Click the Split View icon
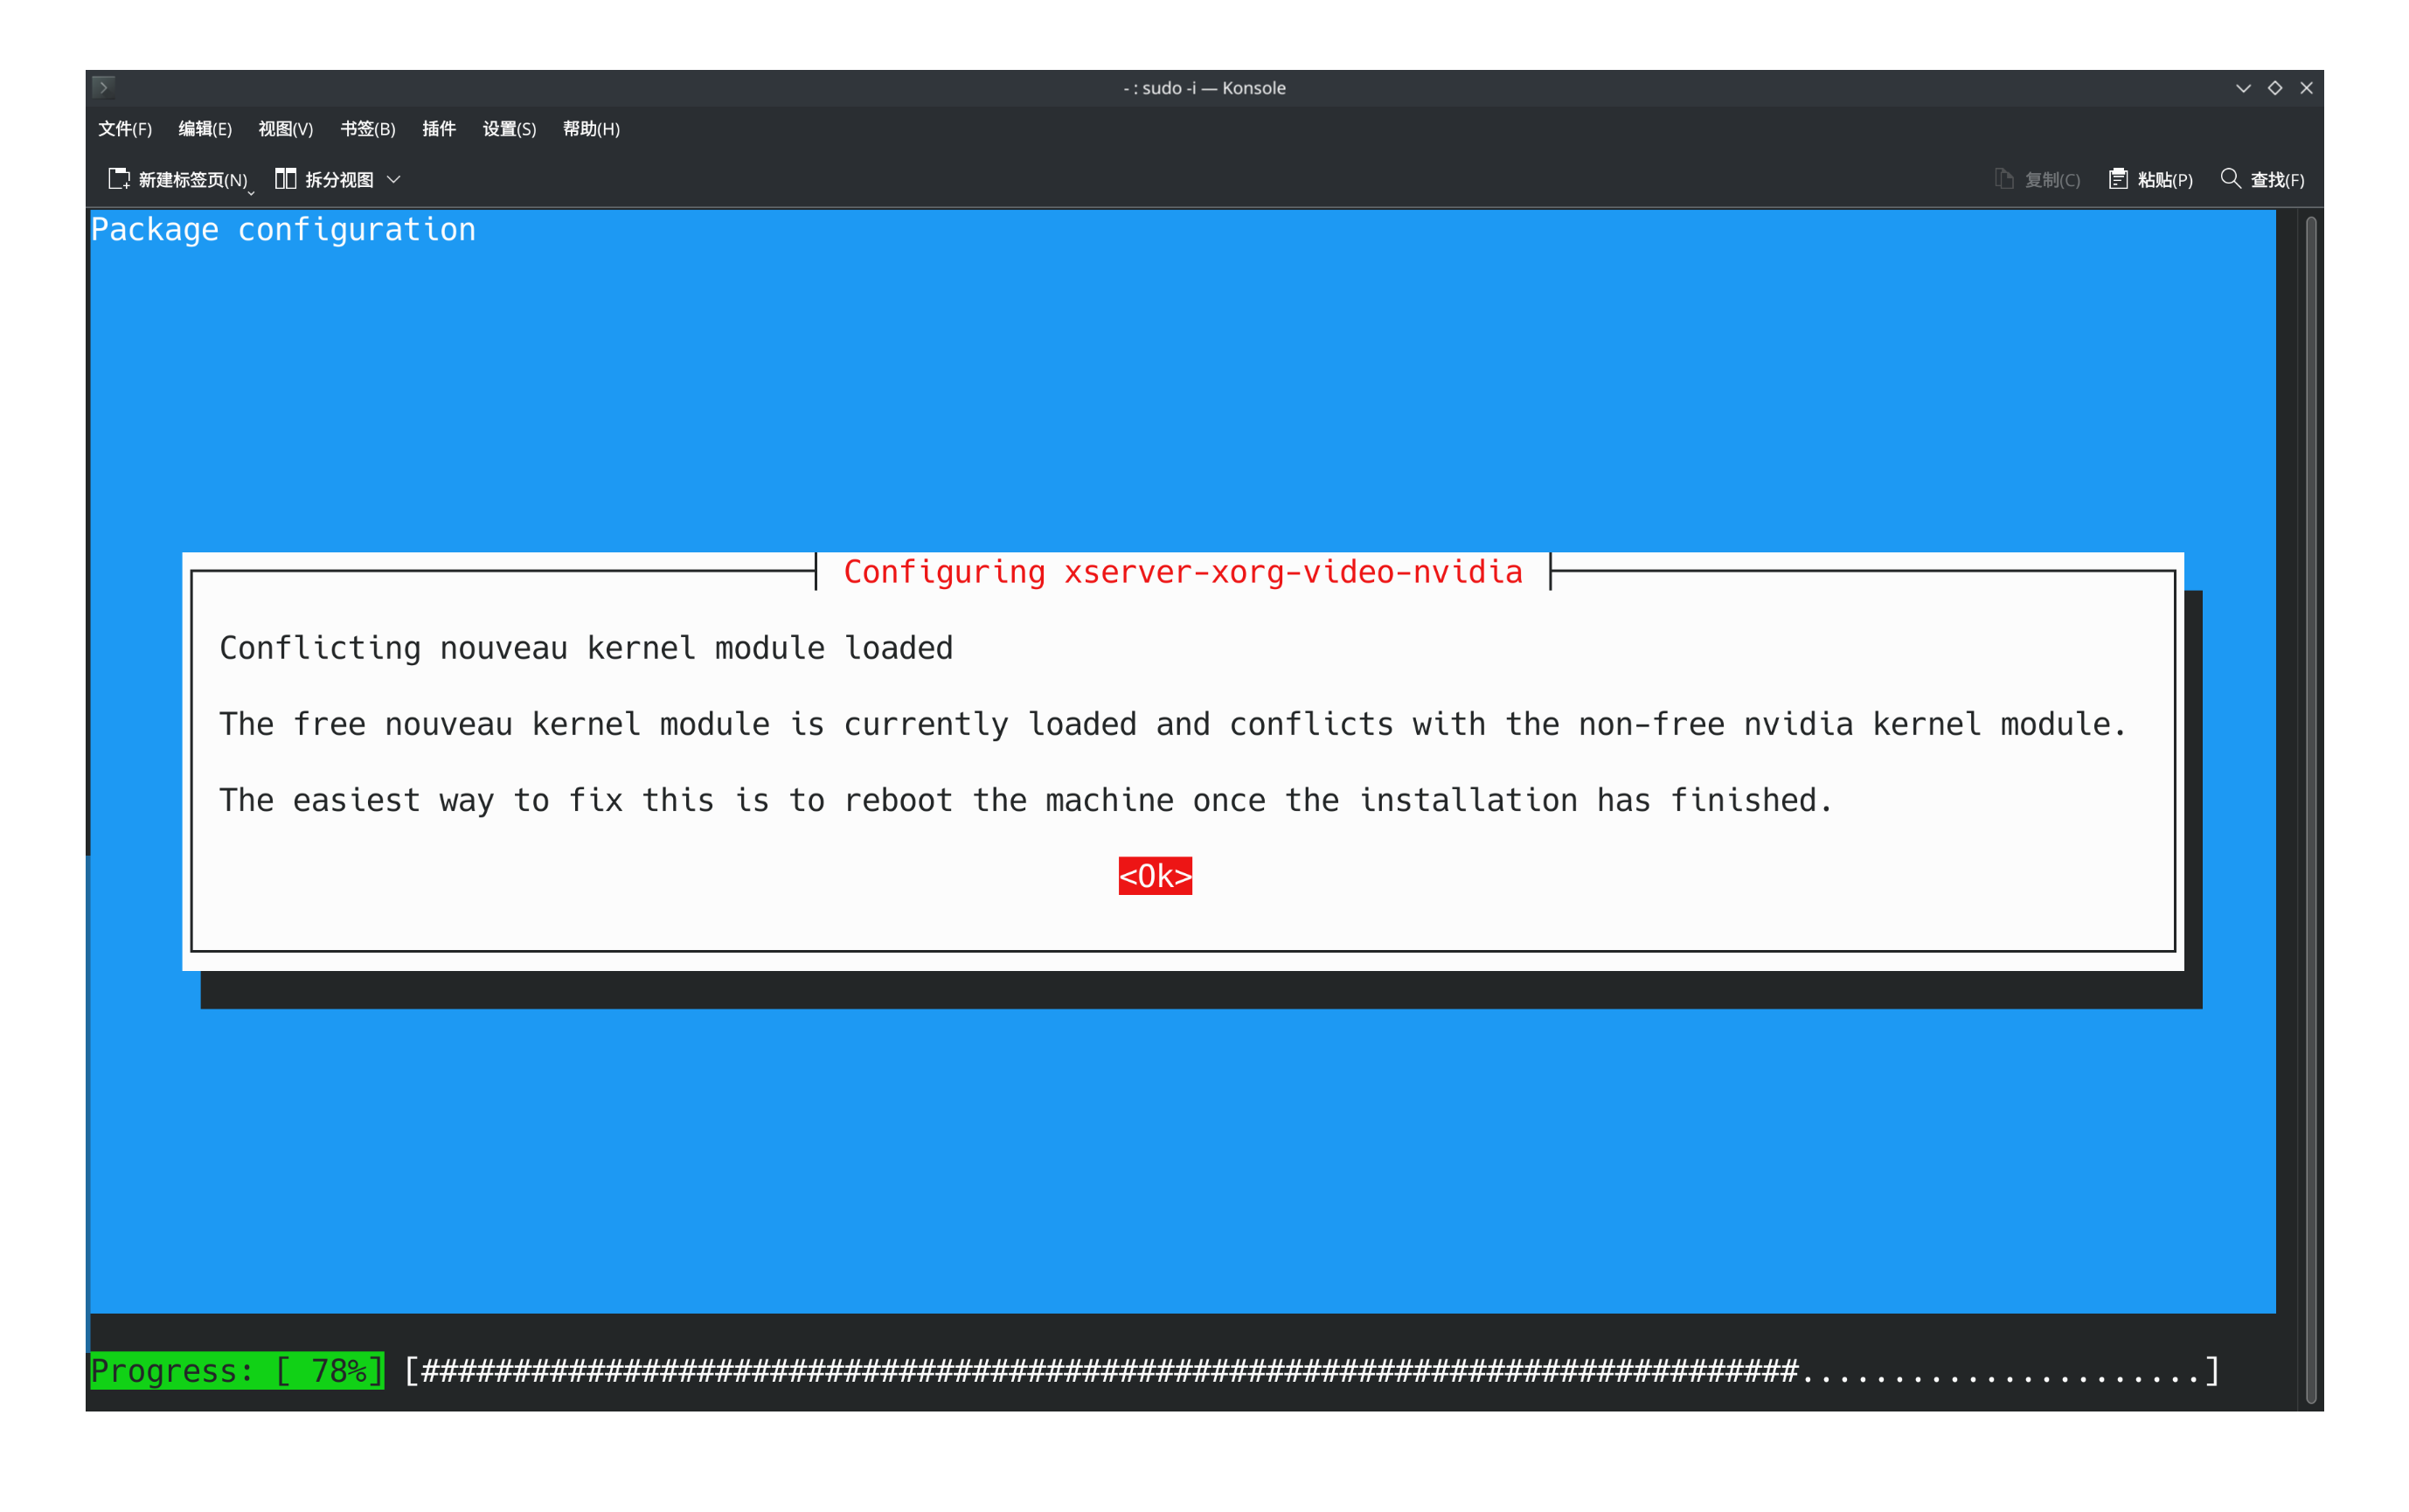The height and width of the screenshot is (1512, 2409). click(285, 179)
